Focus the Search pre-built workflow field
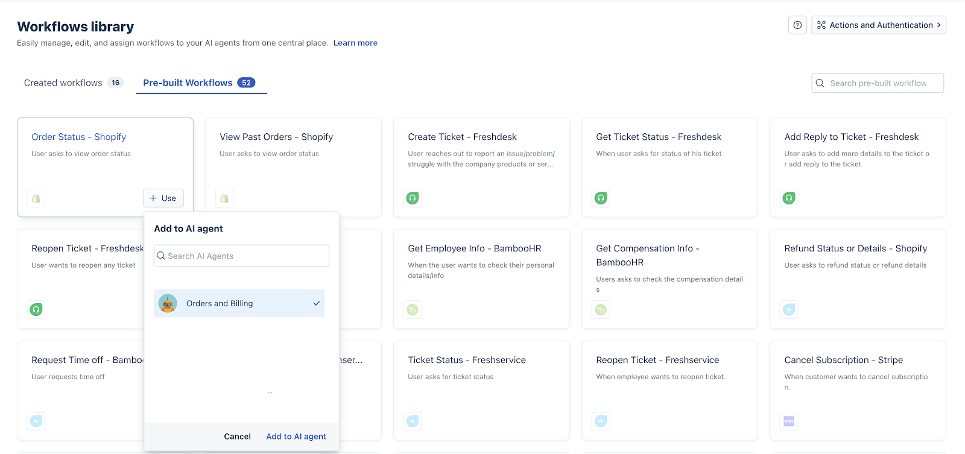The image size is (965, 454). pyautogui.click(x=878, y=83)
